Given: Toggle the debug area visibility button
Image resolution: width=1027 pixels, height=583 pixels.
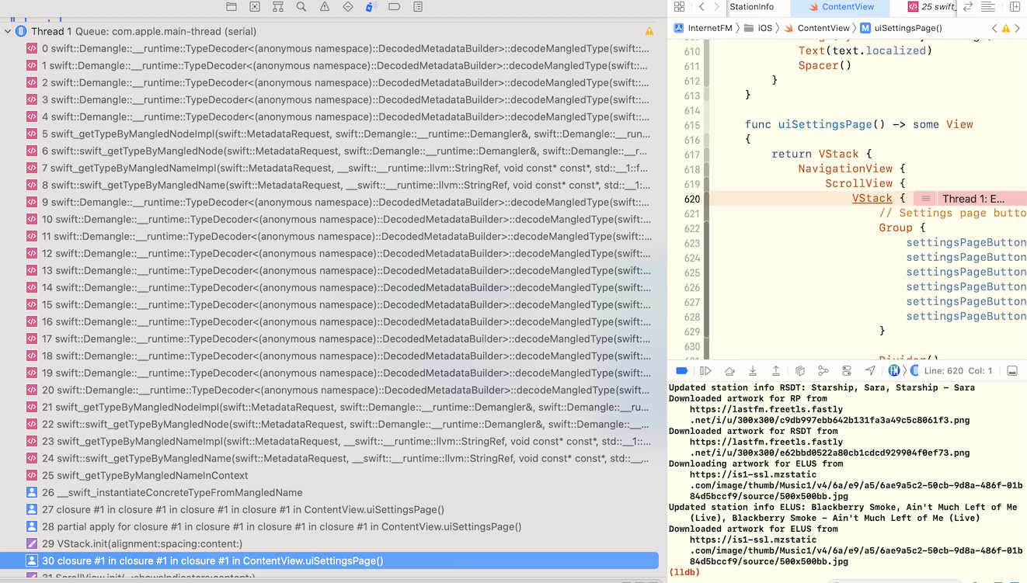Looking at the screenshot, I should pos(1012,371).
